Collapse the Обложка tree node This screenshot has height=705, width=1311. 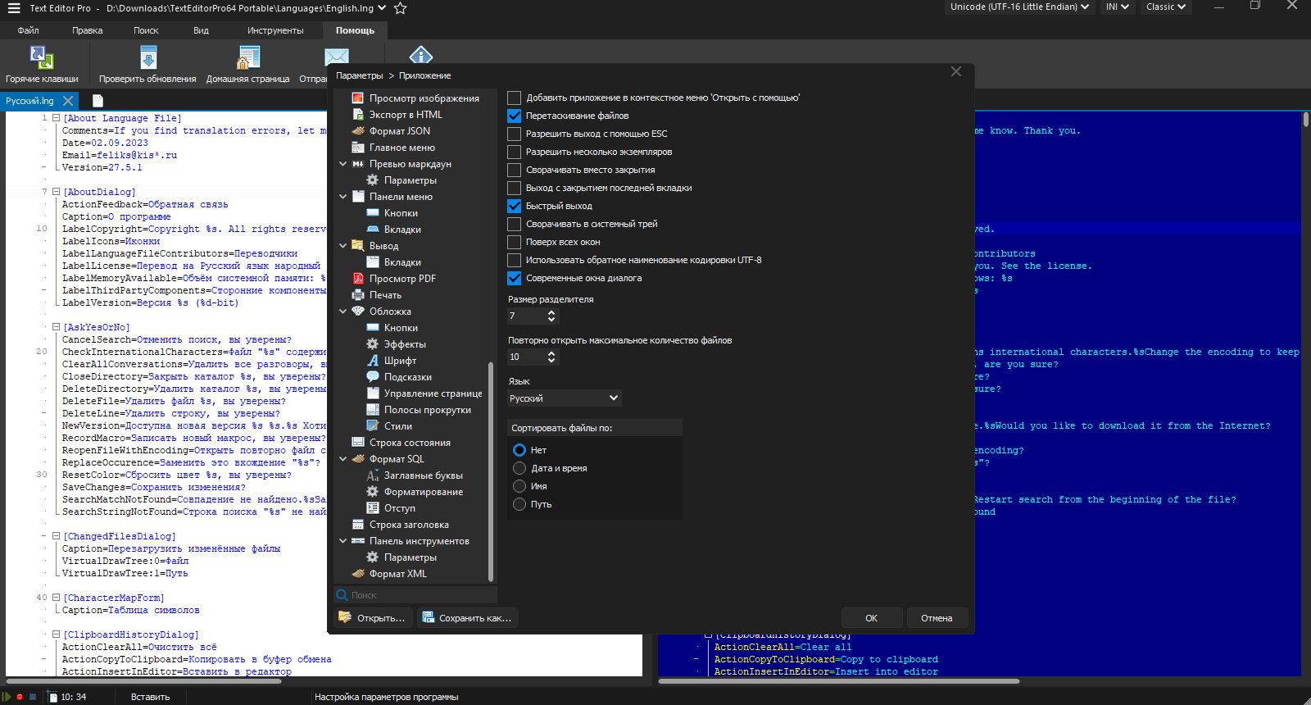click(343, 312)
